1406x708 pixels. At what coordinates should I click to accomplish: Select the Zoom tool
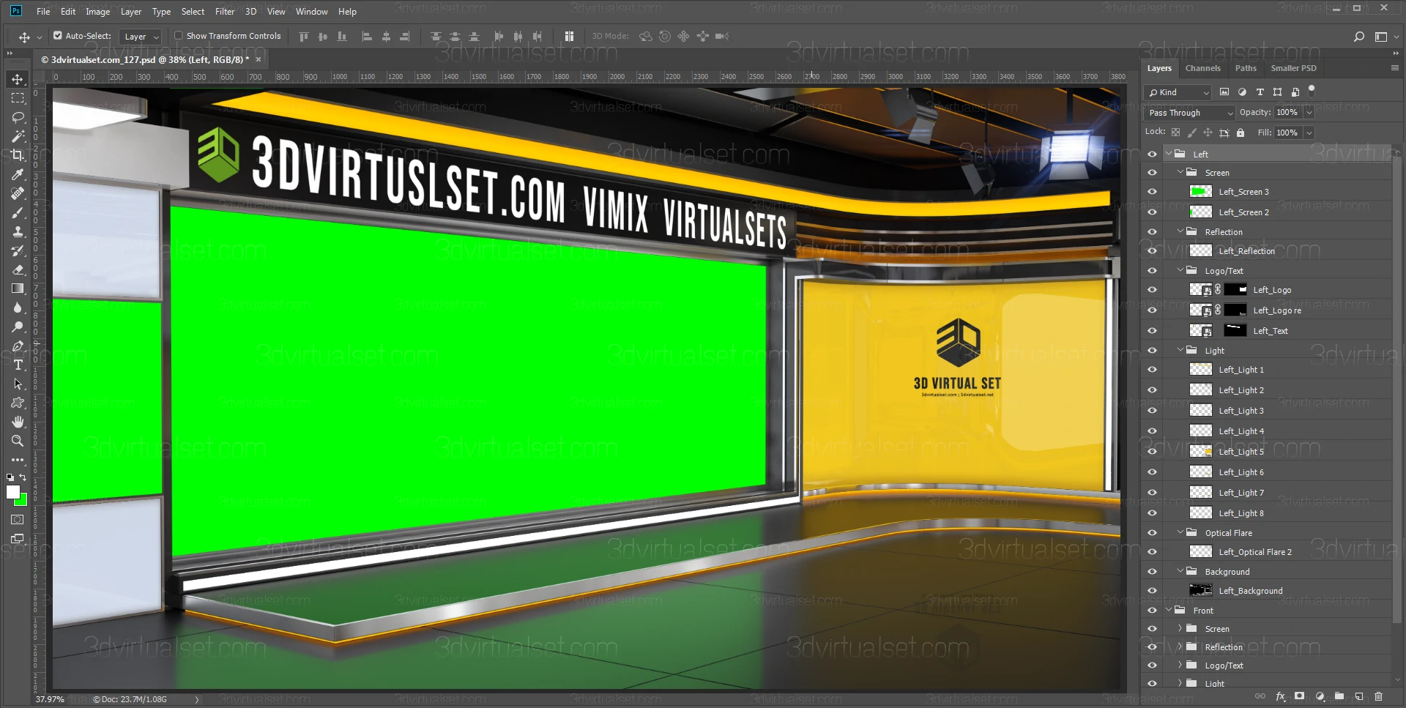click(x=18, y=441)
